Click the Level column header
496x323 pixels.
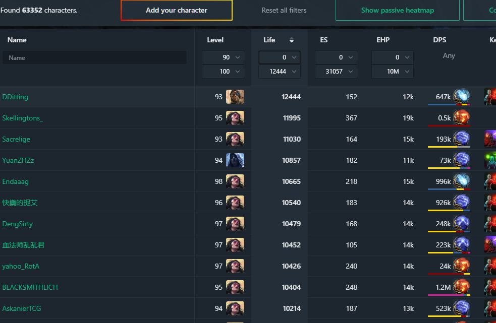[x=215, y=40]
